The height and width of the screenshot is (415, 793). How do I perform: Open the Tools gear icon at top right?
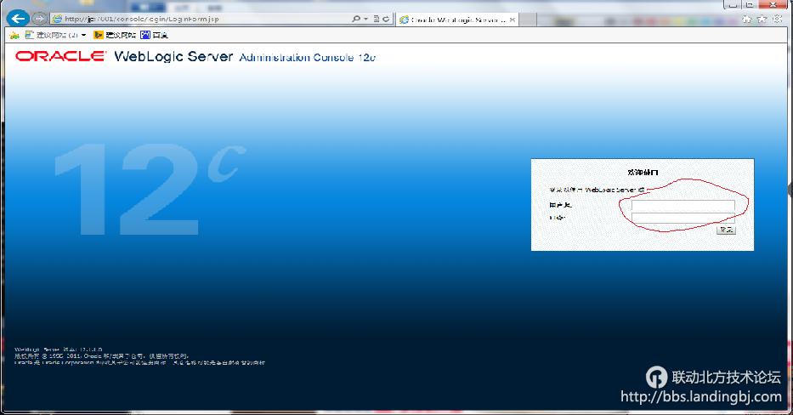coord(779,18)
